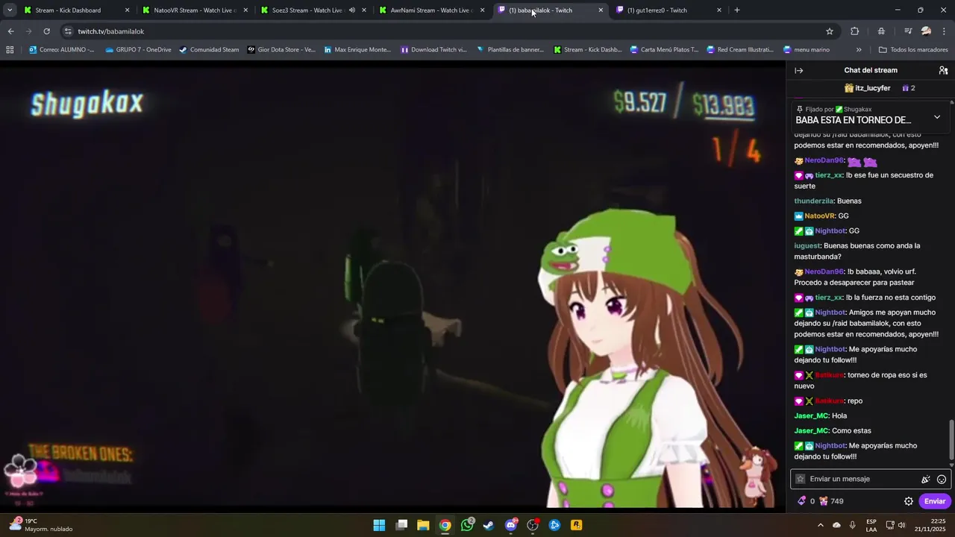The height and width of the screenshot is (537, 955).
Task: Open channel points balance showing 749
Action: (831, 501)
